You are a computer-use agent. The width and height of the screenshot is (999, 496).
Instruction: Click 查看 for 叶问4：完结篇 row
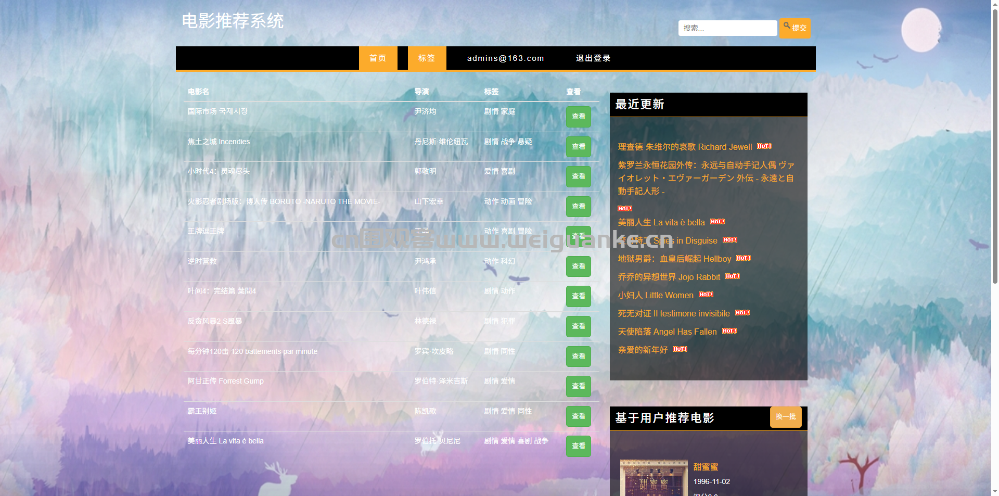pyautogui.click(x=579, y=296)
